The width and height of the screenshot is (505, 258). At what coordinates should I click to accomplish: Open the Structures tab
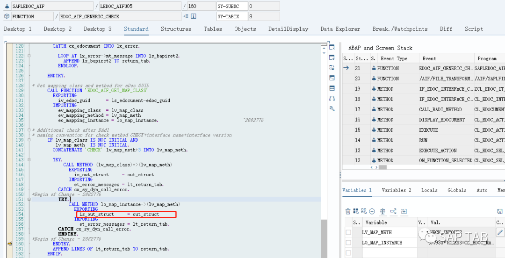point(176,29)
